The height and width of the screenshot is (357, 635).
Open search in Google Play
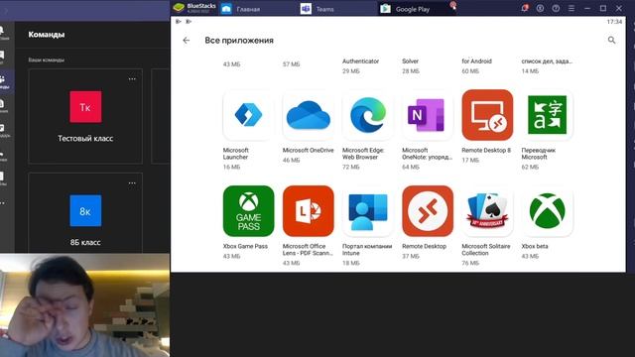611,40
